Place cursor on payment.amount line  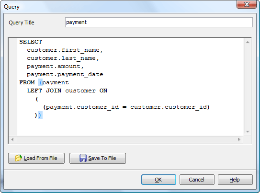click(55, 66)
